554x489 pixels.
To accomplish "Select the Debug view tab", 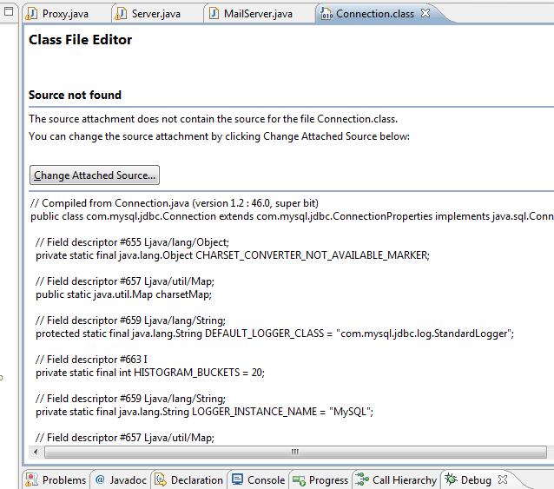I will point(476,479).
